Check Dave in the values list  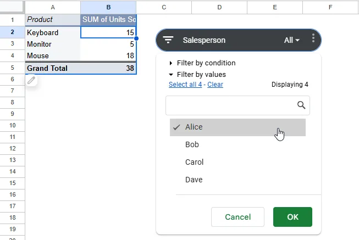pyautogui.click(x=238, y=180)
